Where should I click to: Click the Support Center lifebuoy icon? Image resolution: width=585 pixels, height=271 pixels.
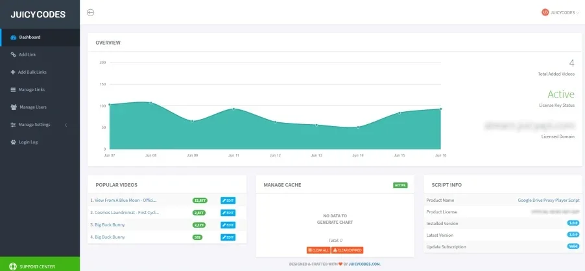13,267
